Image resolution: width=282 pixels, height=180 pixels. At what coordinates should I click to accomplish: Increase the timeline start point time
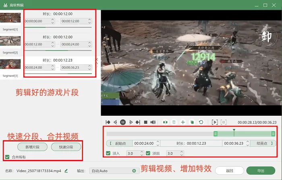(x=158, y=142)
